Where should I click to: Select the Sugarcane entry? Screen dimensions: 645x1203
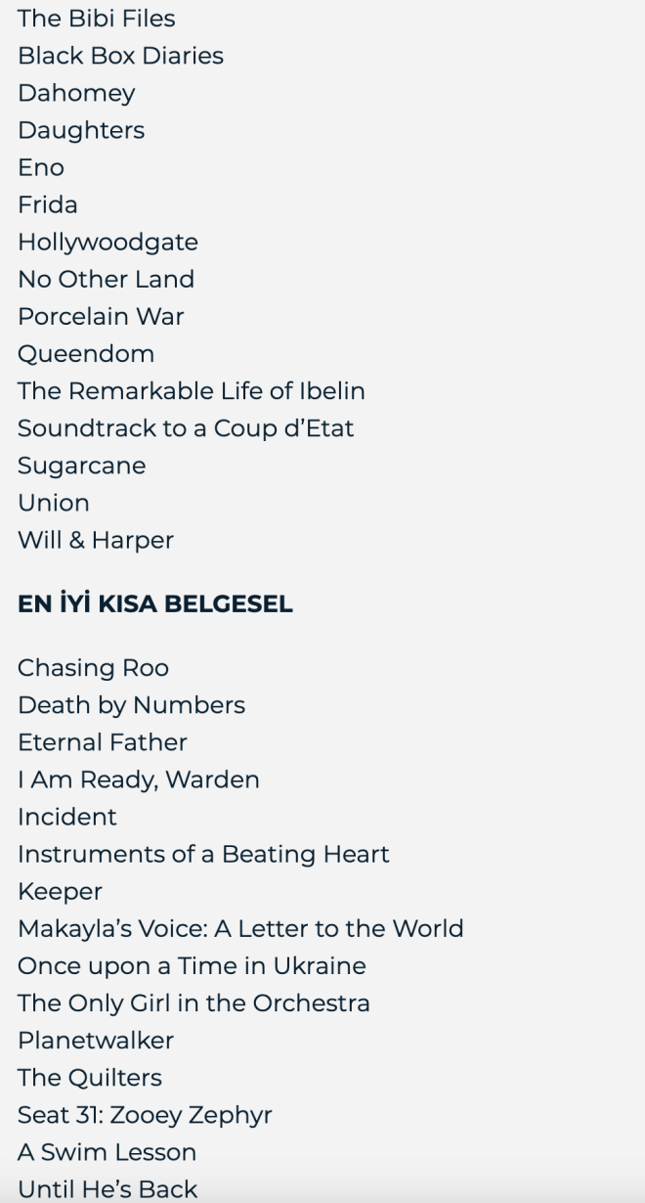(x=82, y=465)
